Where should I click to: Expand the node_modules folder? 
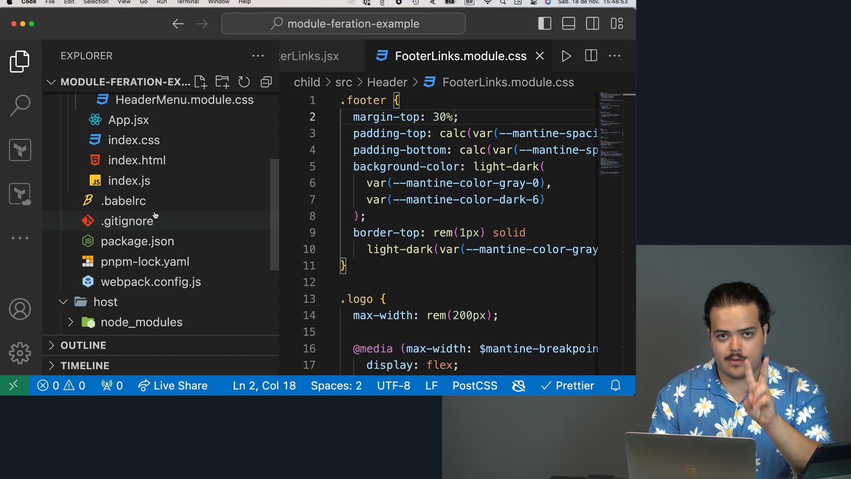[x=141, y=322]
